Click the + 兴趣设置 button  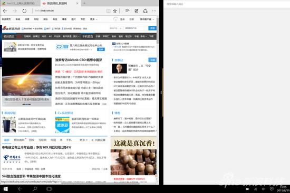tap(98, 140)
